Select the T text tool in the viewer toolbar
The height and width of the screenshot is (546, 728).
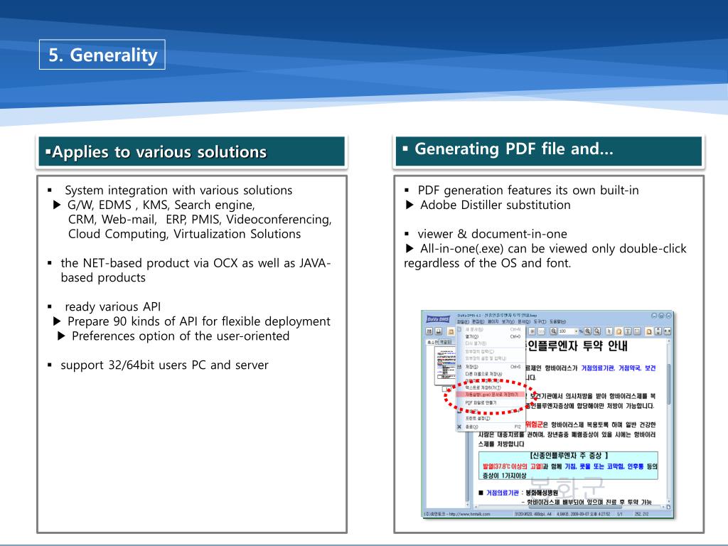point(628,331)
